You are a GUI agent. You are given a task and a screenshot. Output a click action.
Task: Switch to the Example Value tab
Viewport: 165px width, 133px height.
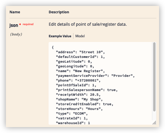click(x=60, y=36)
